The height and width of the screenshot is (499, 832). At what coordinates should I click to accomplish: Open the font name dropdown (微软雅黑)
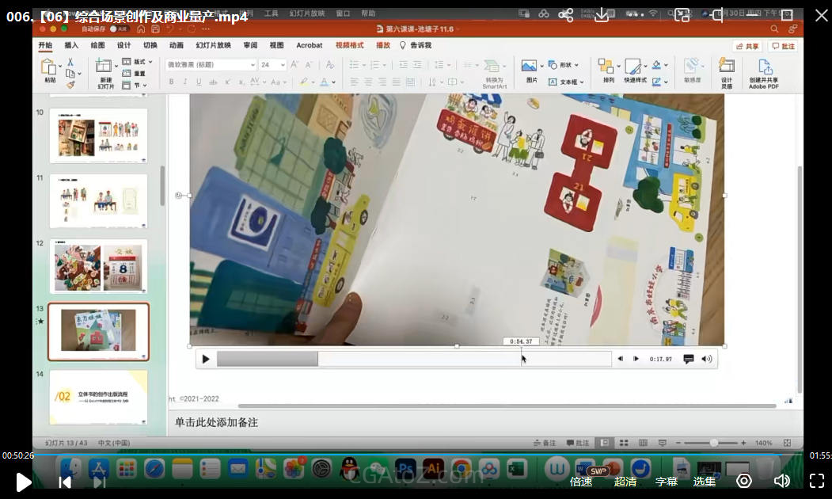coord(253,65)
